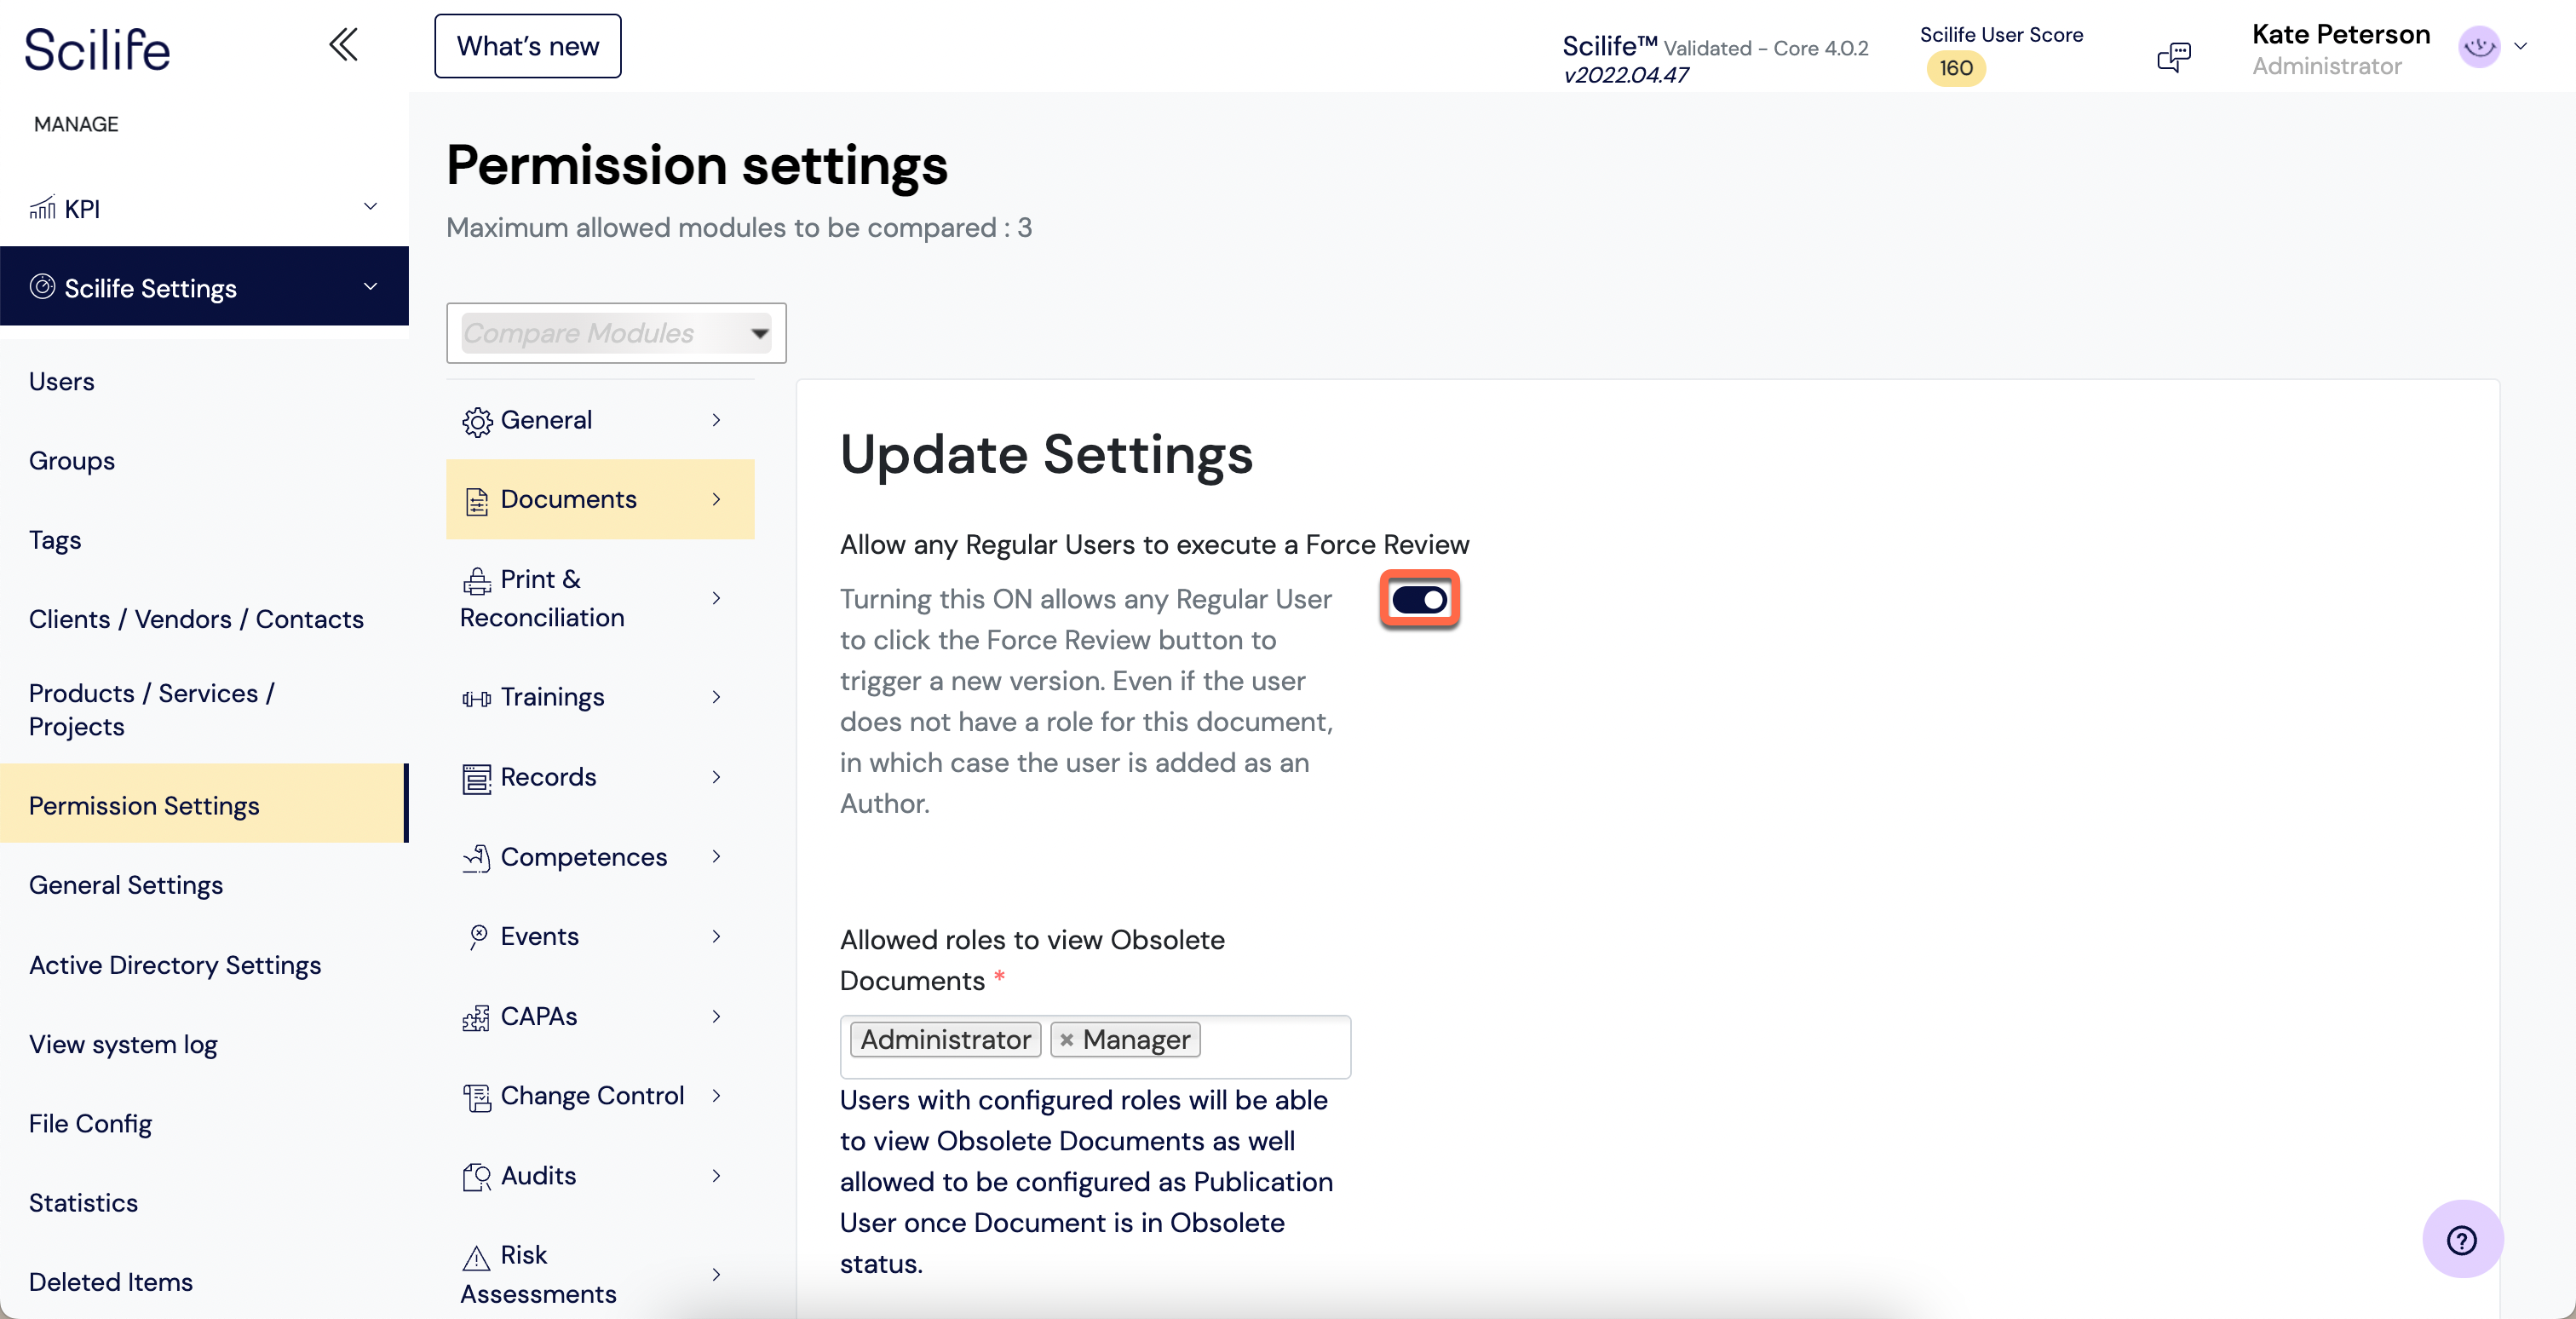Remove the Manager role tag
This screenshot has height=1319, width=2576.
coord(1066,1040)
